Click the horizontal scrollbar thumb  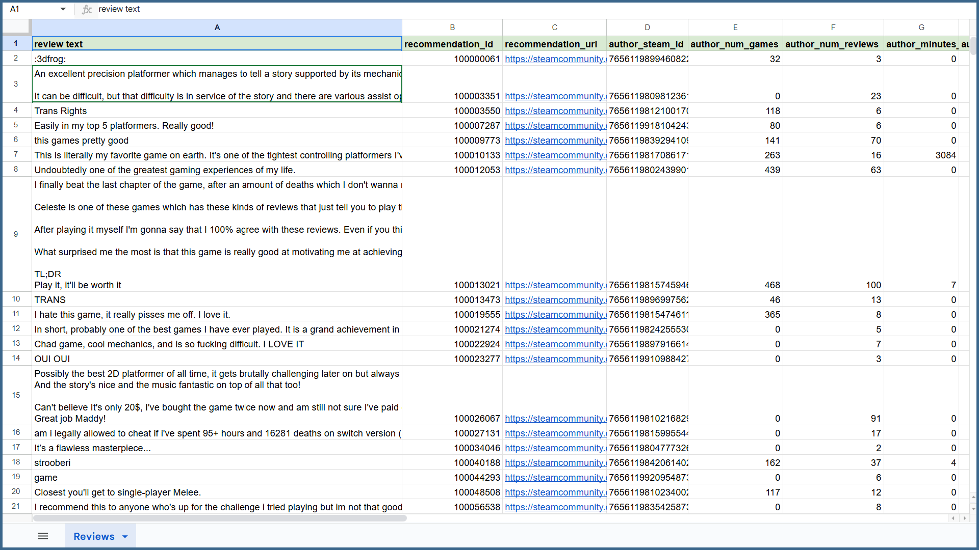click(x=219, y=518)
